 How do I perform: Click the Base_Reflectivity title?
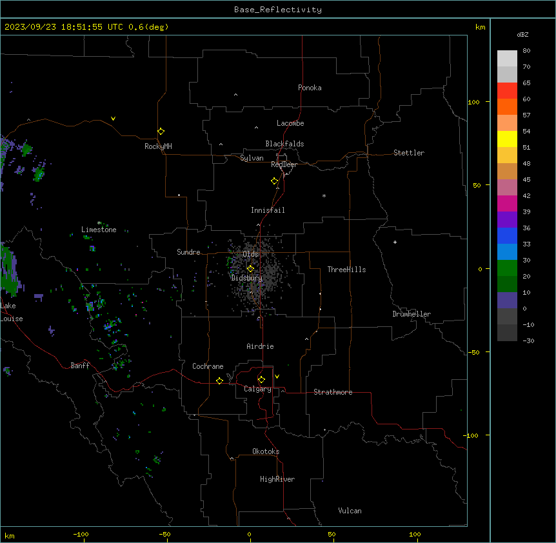278,10
